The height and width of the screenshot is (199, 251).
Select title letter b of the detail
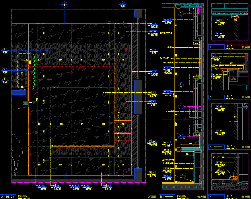click(210, 97)
